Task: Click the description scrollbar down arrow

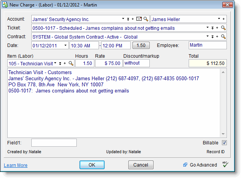Action: 224,134
